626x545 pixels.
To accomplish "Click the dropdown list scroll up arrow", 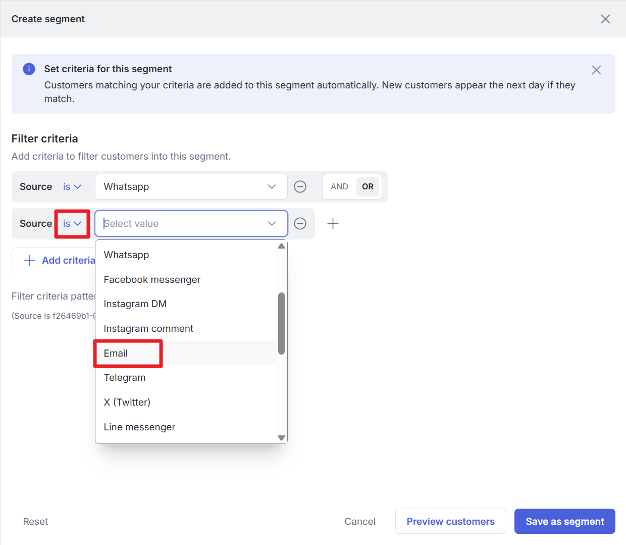I will pos(281,246).
